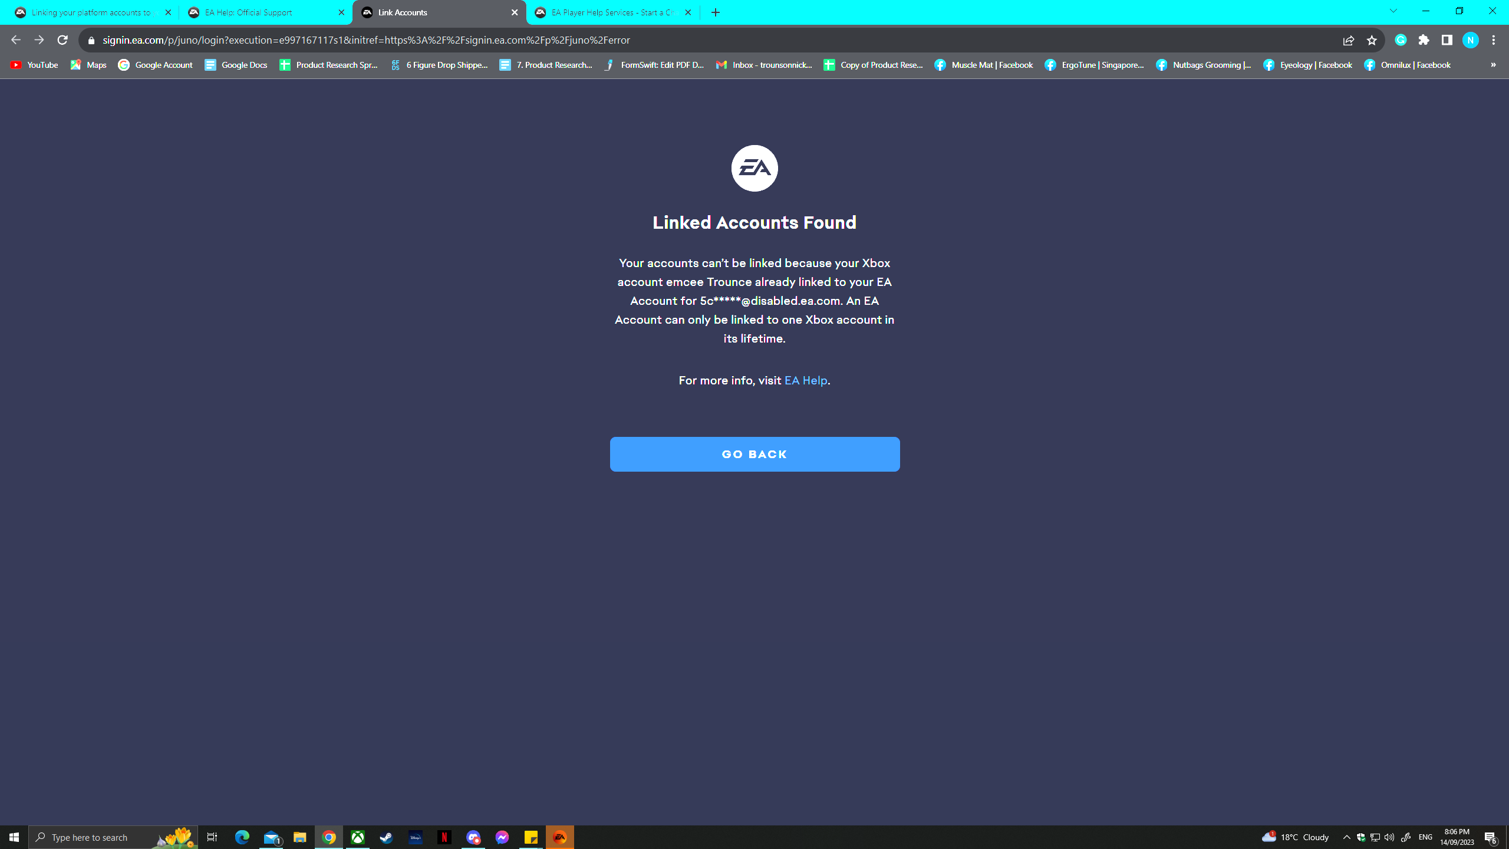
Task: Open the notification center icon
Action: point(1491,837)
